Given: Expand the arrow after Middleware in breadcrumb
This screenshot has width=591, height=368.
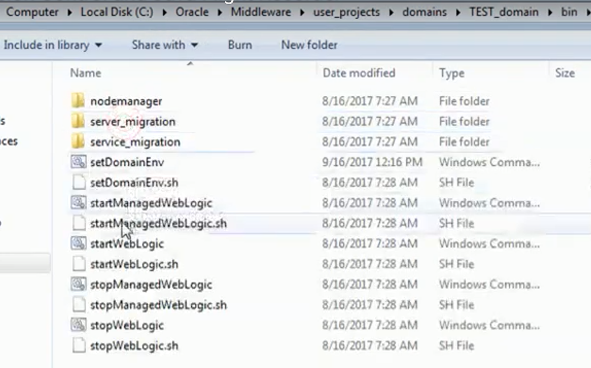Looking at the screenshot, I should click(x=302, y=12).
